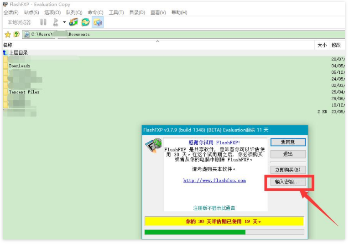The image size is (349, 244).
Task: Open the 队列(Q) menu
Action: pyautogui.click(x=74, y=12)
